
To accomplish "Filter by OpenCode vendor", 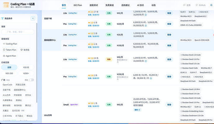I will coord(7,85).
